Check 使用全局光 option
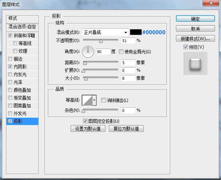 (x=121, y=52)
